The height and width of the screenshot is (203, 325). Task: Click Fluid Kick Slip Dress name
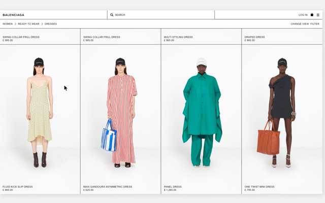(18, 187)
